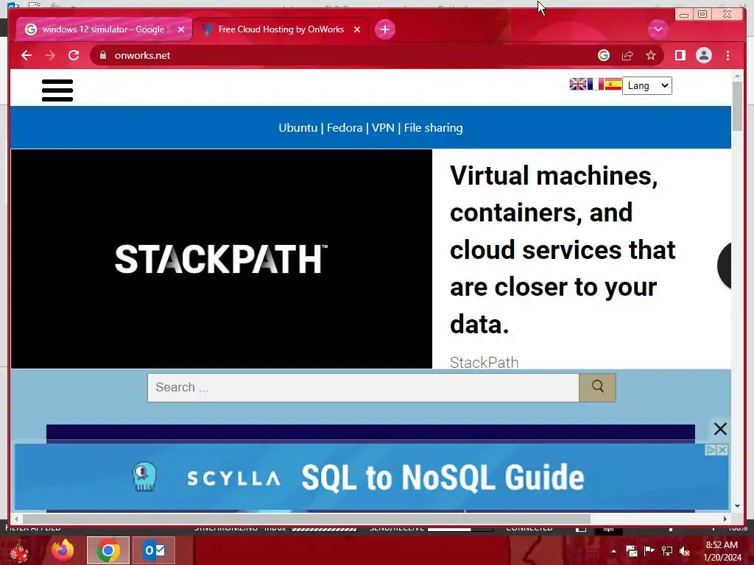Click the horizontal scroll-left arrow
Viewport: 754px width, 565px height.
[x=16, y=519]
